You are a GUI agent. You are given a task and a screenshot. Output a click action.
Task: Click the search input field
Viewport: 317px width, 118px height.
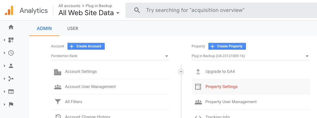221,10
